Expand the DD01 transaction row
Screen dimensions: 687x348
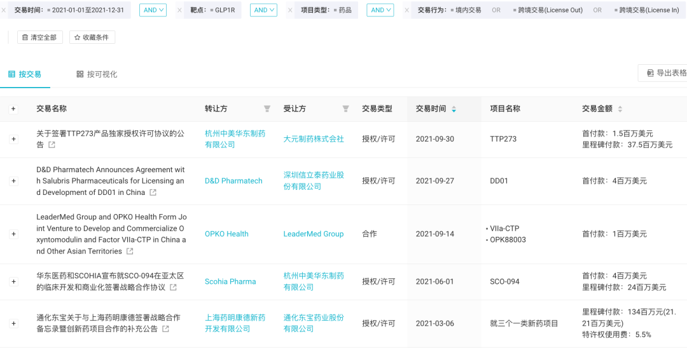tap(13, 181)
